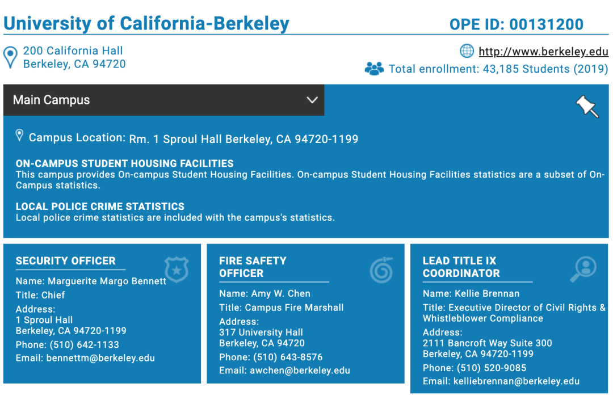Click the Security Officer card heading
This screenshot has height=400, width=613.
coord(66,261)
